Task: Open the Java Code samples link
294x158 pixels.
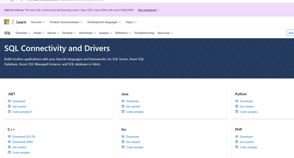Action: [x=135, y=112]
